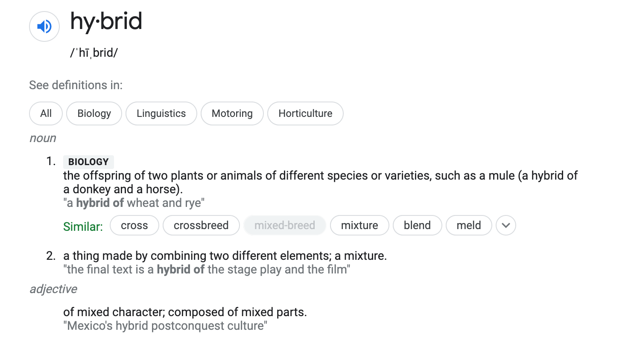The height and width of the screenshot is (343, 637).
Task: Play the pronunciation audio for hybrid
Action: tap(44, 27)
